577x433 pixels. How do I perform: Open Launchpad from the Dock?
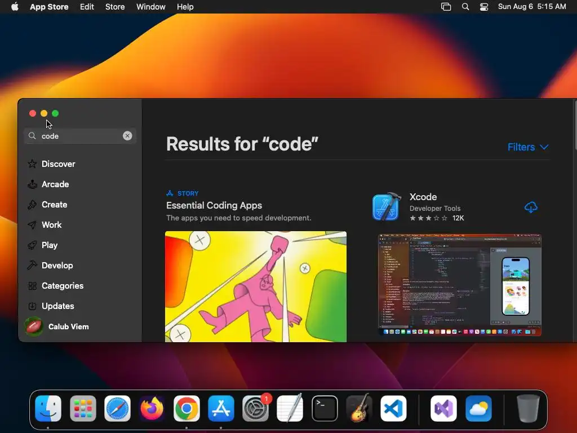coord(83,408)
